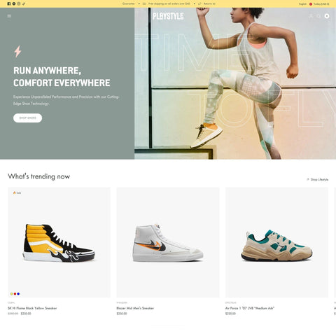Open the account user icon

tap(311, 16)
